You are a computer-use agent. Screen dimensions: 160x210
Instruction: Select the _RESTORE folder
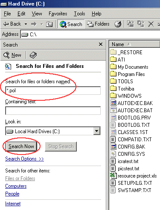pos(126,52)
